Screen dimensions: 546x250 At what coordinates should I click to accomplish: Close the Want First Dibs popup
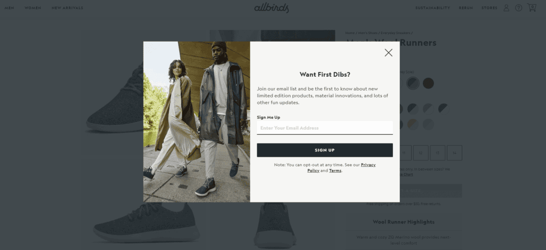click(x=388, y=53)
